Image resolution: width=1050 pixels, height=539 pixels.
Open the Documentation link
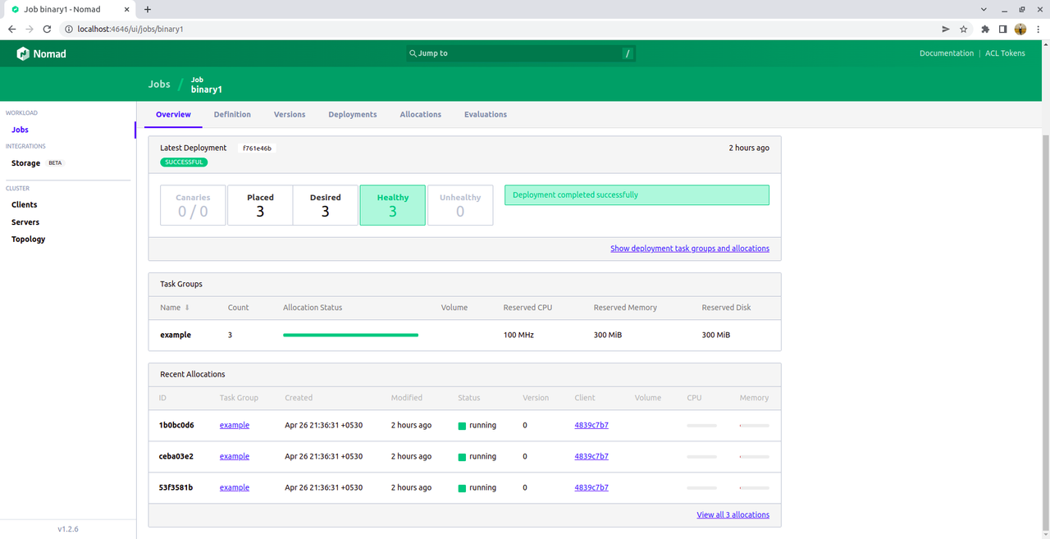point(947,53)
